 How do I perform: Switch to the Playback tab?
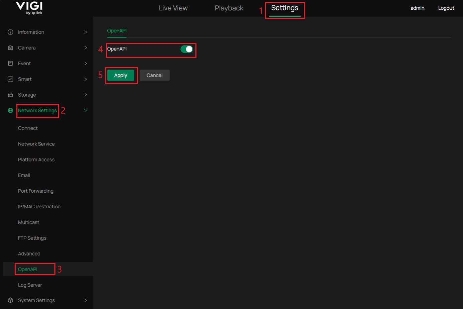(229, 8)
